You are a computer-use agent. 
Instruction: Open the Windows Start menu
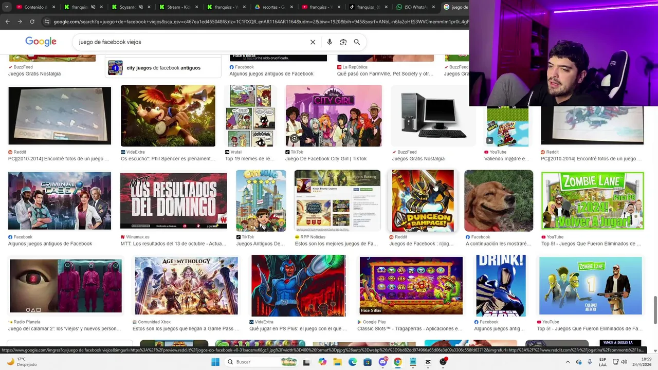tap(215, 362)
